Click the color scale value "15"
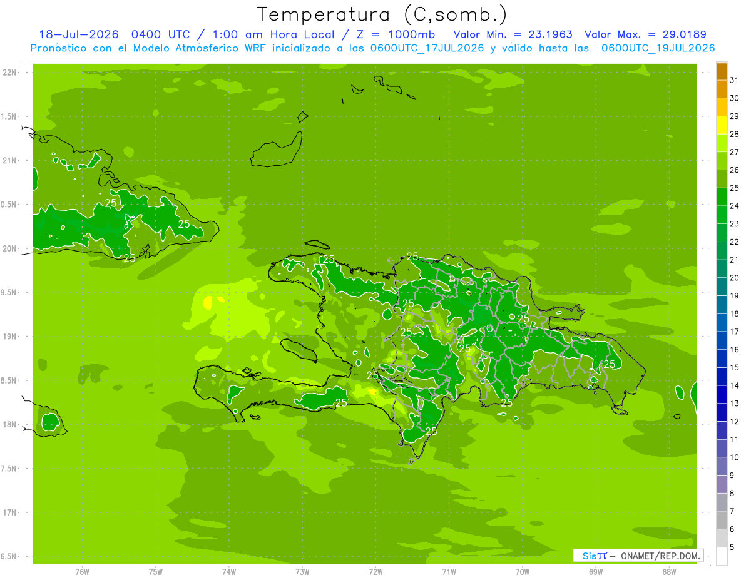Viewport: 751px width, 580px height. (x=735, y=367)
